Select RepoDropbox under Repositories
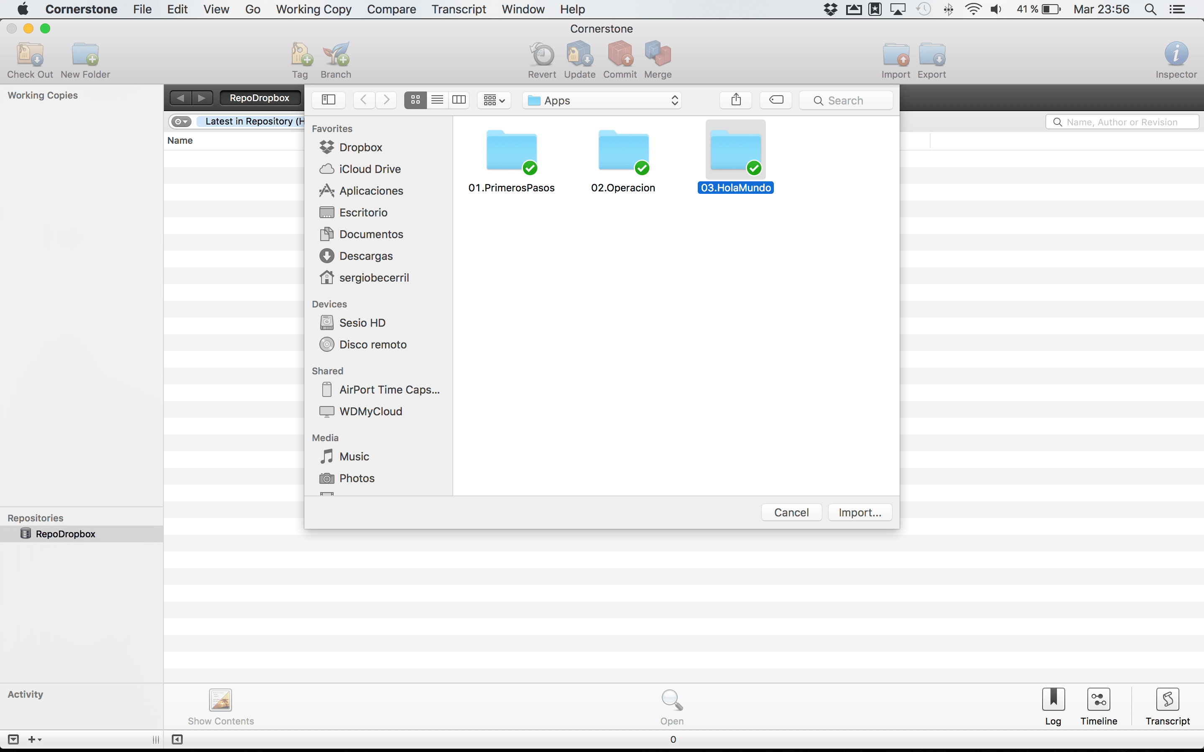The width and height of the screenshot is (1204, 752). (x=82, y=534)
